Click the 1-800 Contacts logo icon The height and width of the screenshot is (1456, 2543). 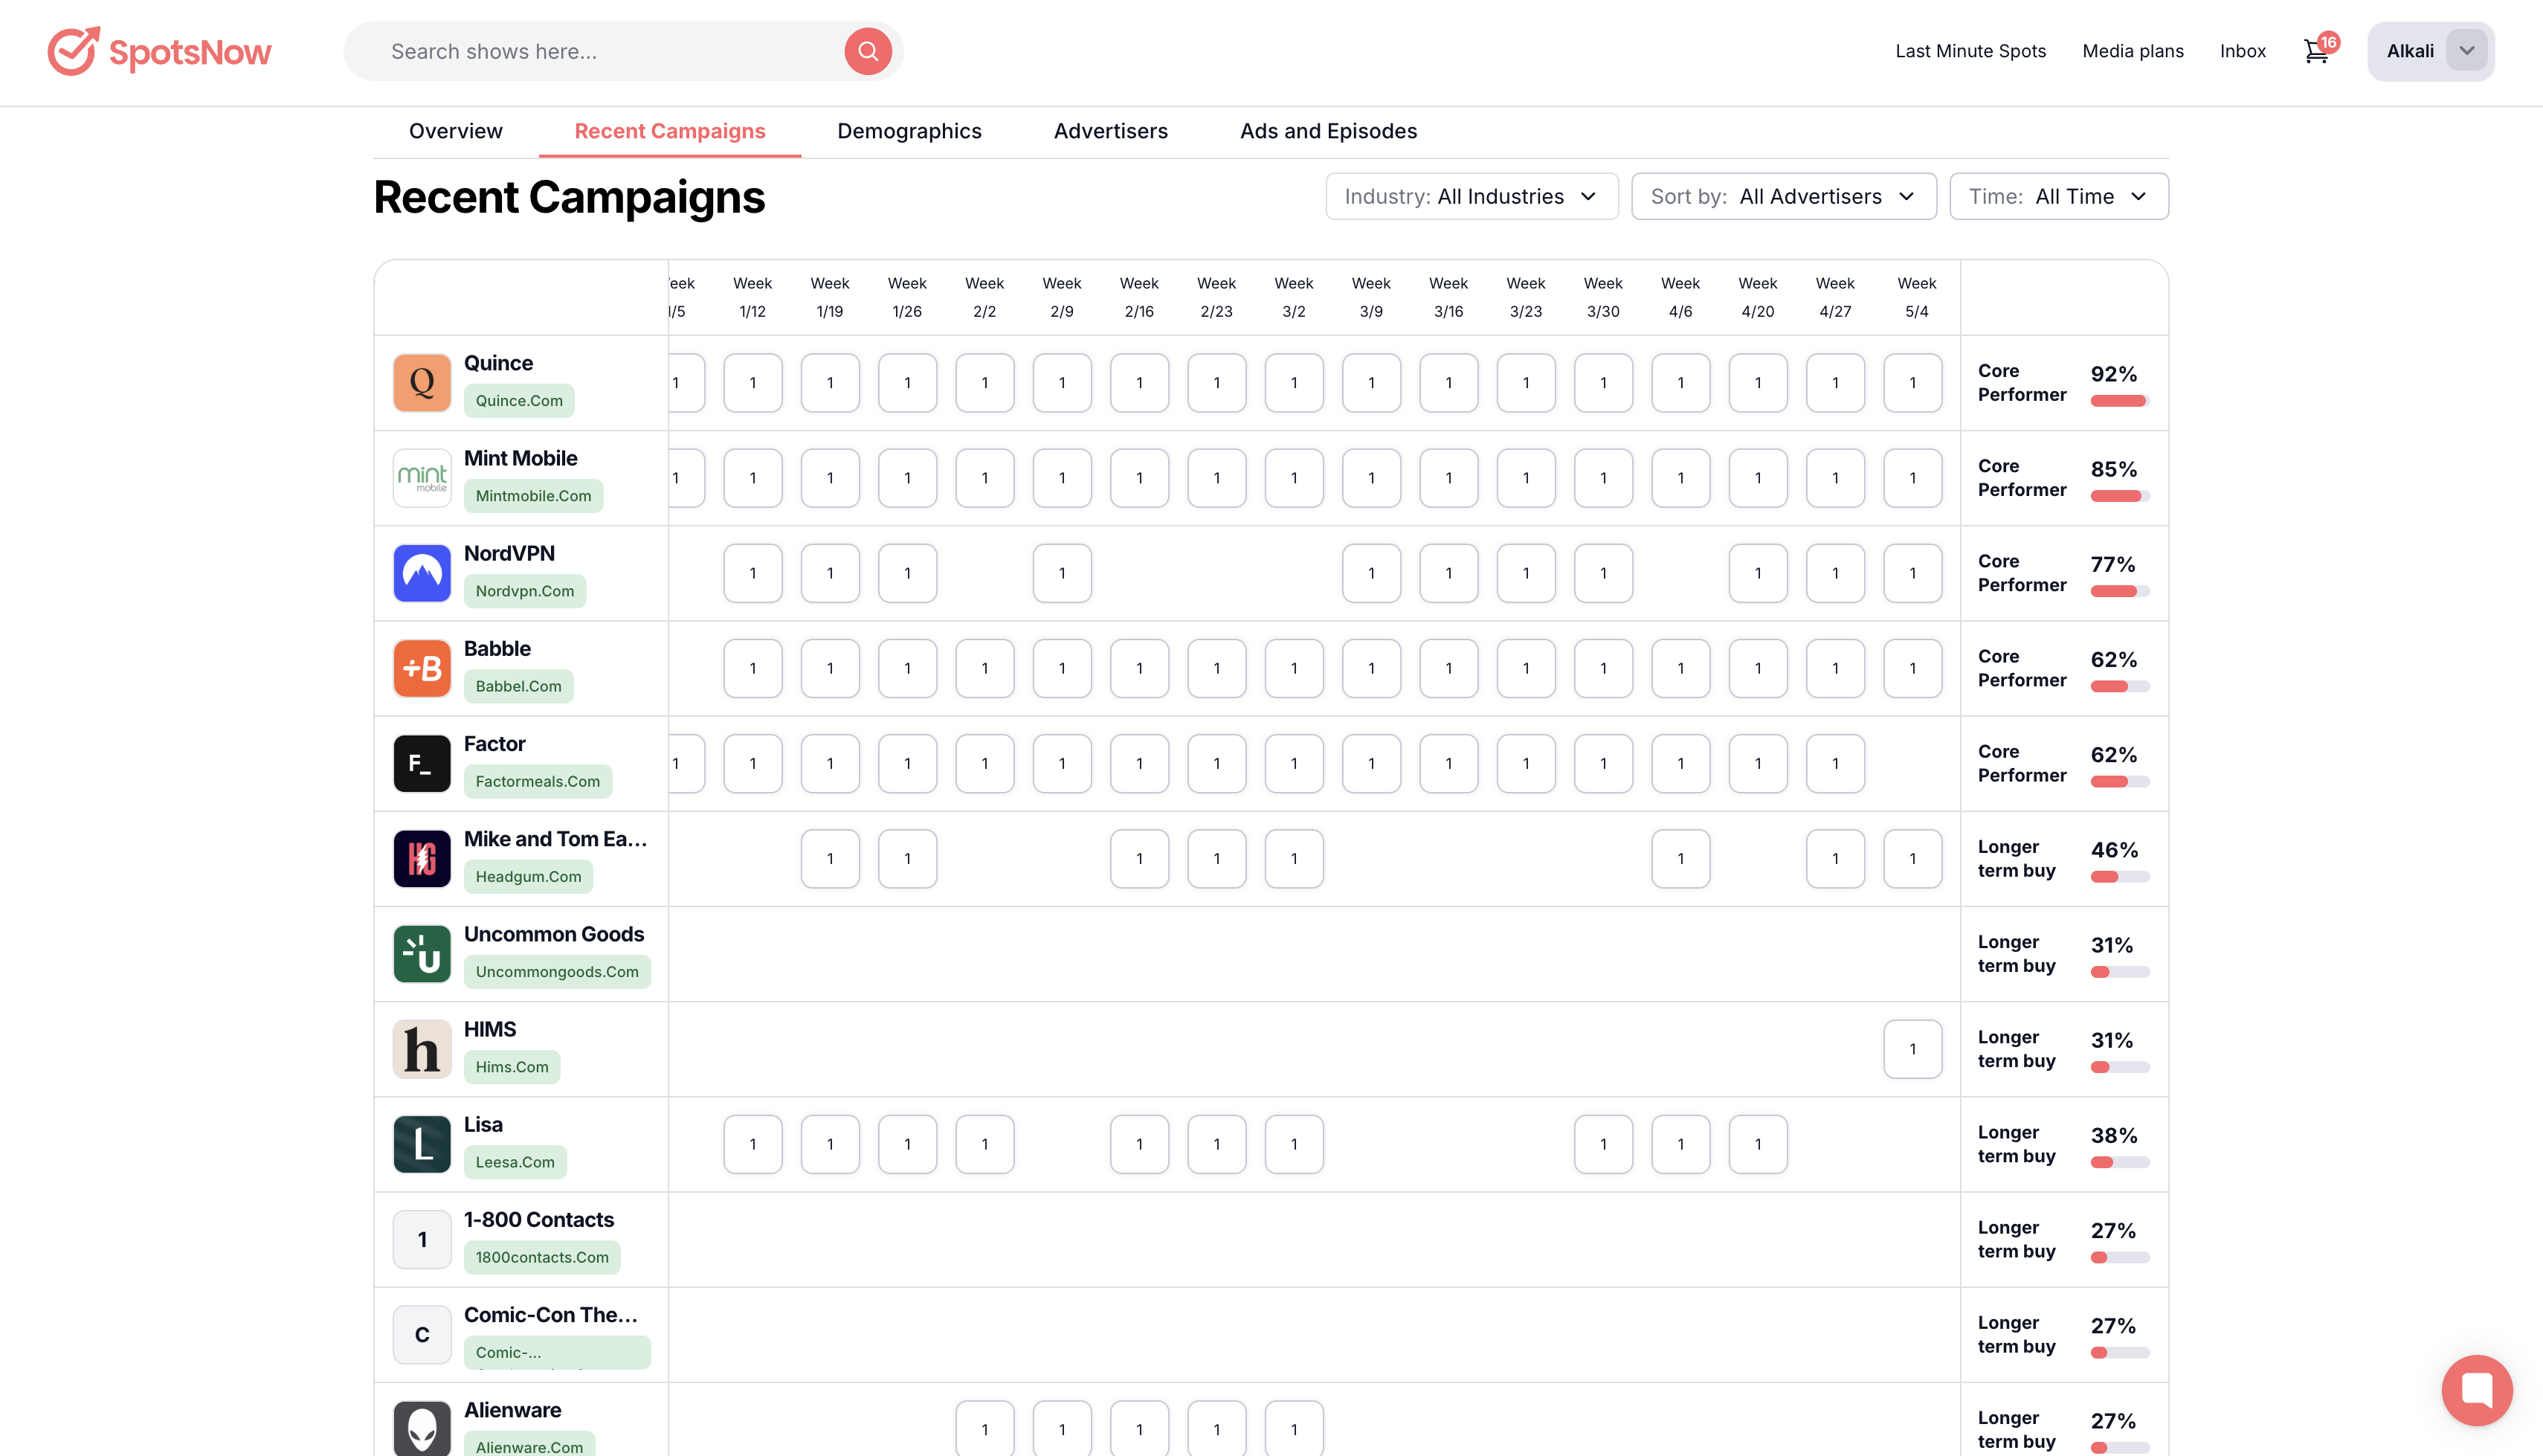click(x=422, y=1239)
